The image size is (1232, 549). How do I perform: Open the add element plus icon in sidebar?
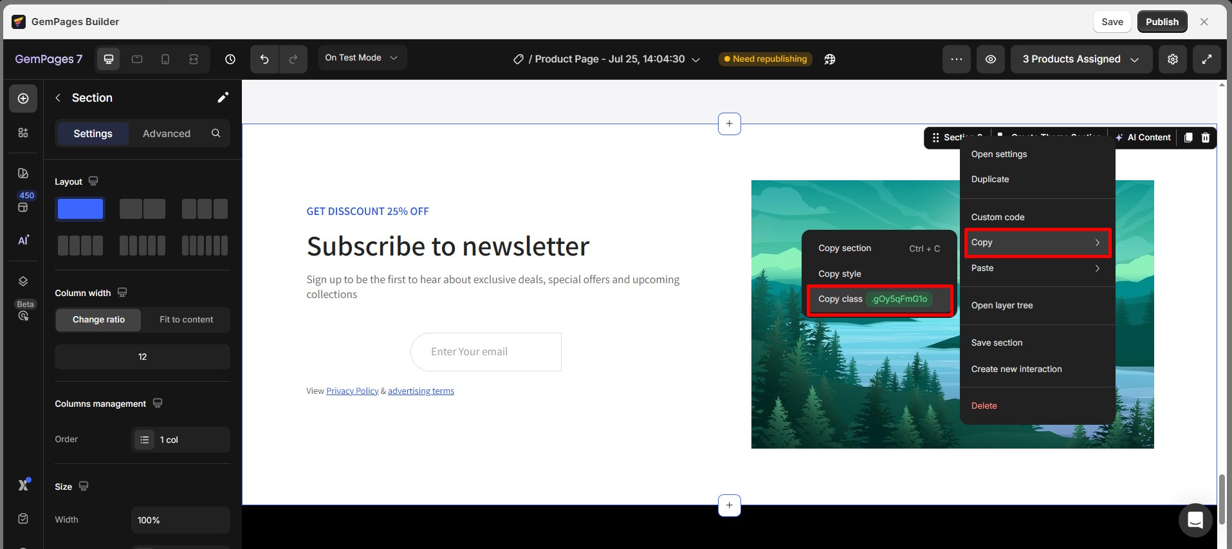tap(23, 98)
